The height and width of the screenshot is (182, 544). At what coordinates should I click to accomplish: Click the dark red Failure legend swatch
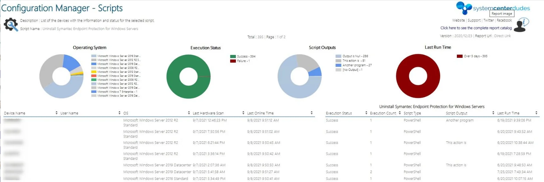point(233,61)
